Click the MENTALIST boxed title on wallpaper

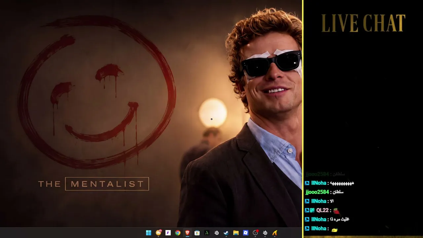point(107,184)
